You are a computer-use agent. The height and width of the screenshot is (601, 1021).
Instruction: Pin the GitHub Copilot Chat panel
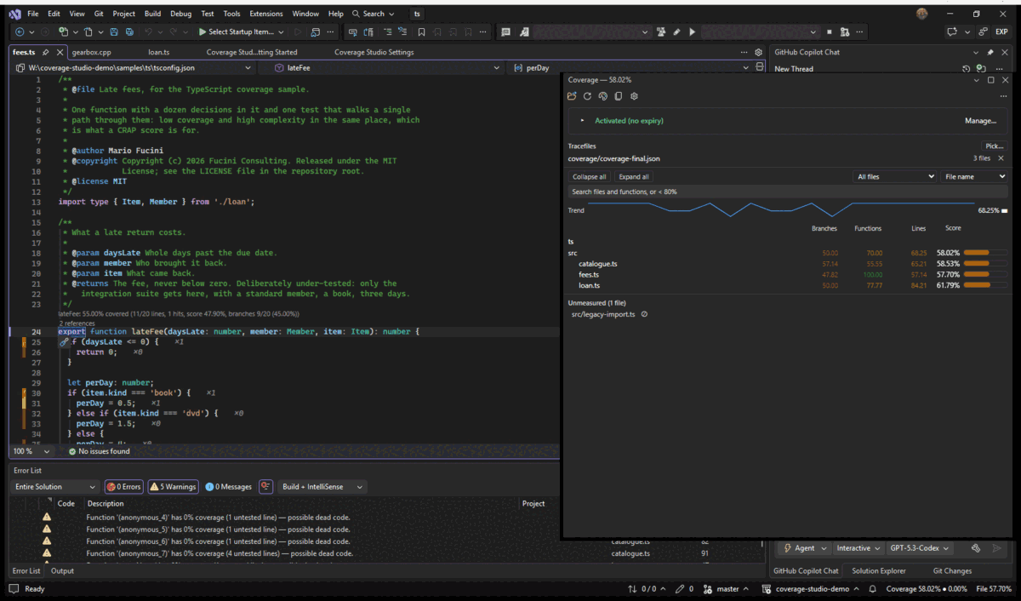coord(990,52)
